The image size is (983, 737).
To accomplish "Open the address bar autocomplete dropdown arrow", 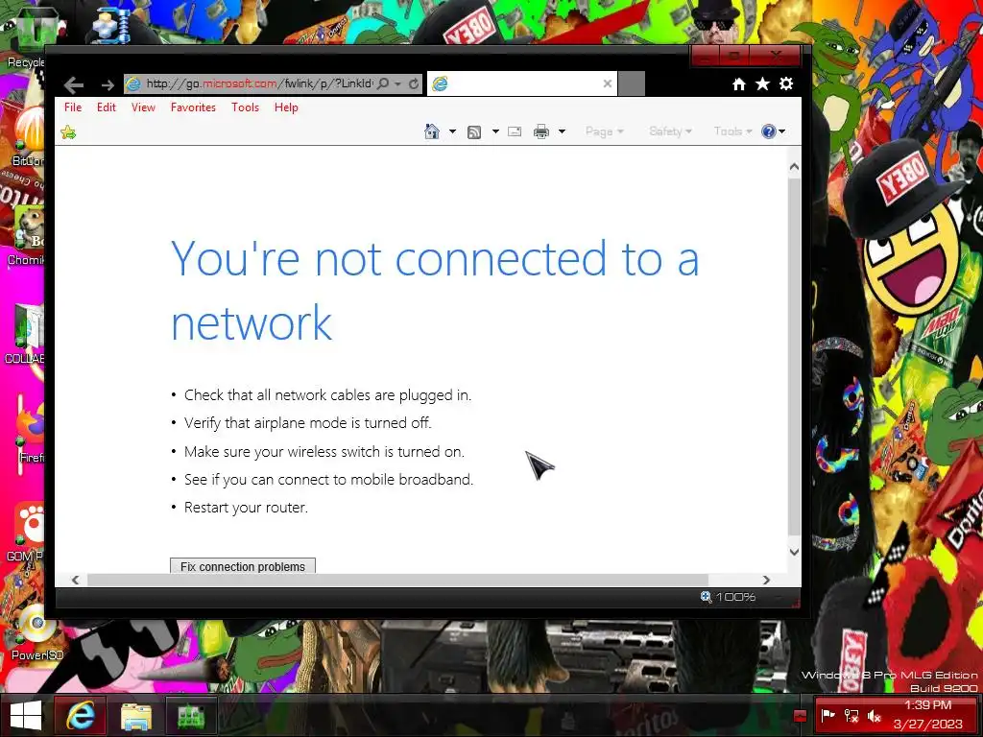I will coord(398,84).
